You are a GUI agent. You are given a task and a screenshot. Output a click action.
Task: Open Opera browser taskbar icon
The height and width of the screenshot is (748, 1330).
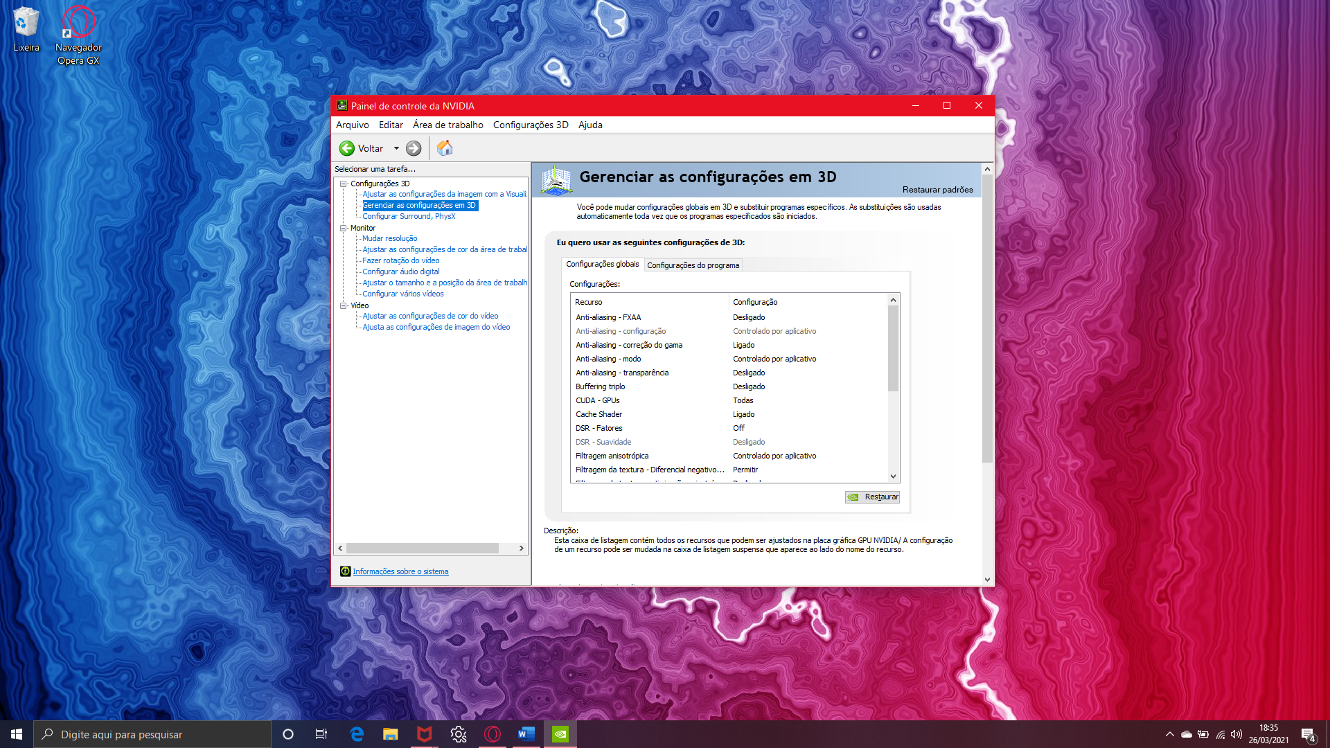click(x=493, y=734)
